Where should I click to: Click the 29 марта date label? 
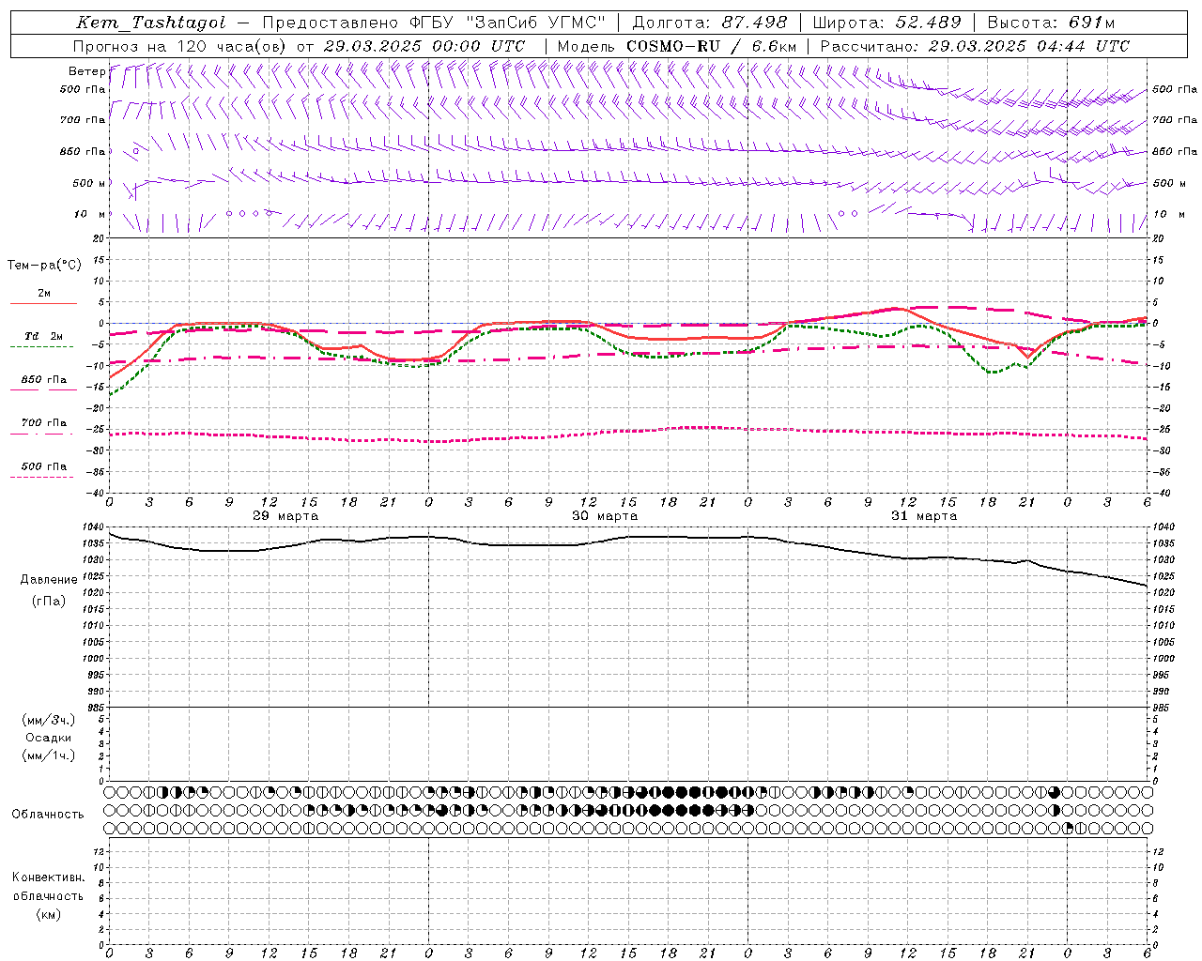[x=285, y=516]
